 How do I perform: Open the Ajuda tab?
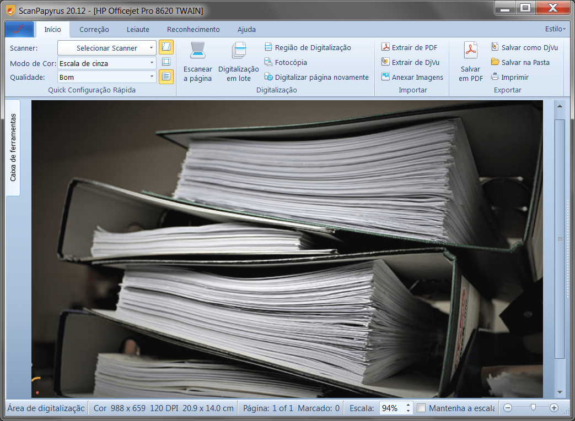246,30
